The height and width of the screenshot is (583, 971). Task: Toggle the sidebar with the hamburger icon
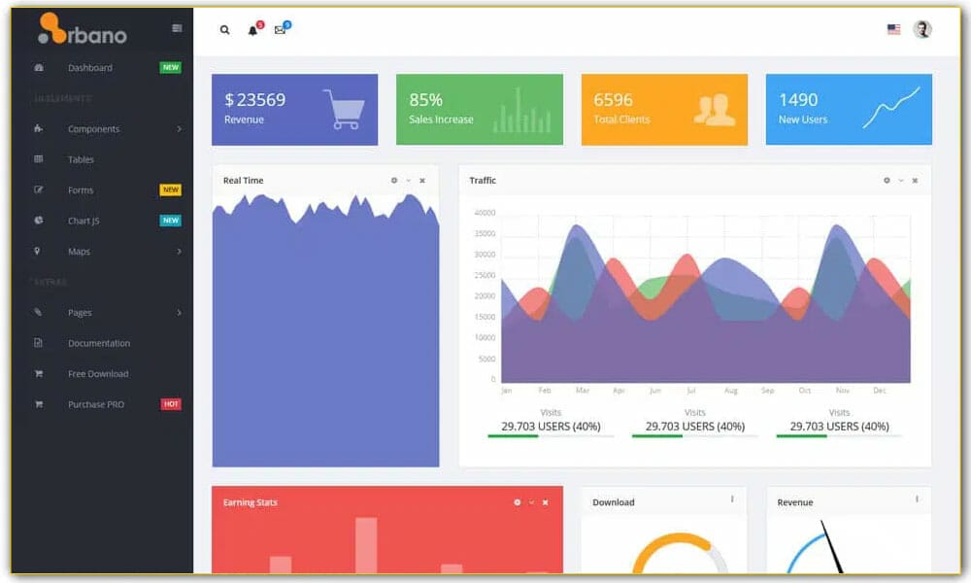tap(176, 28)
